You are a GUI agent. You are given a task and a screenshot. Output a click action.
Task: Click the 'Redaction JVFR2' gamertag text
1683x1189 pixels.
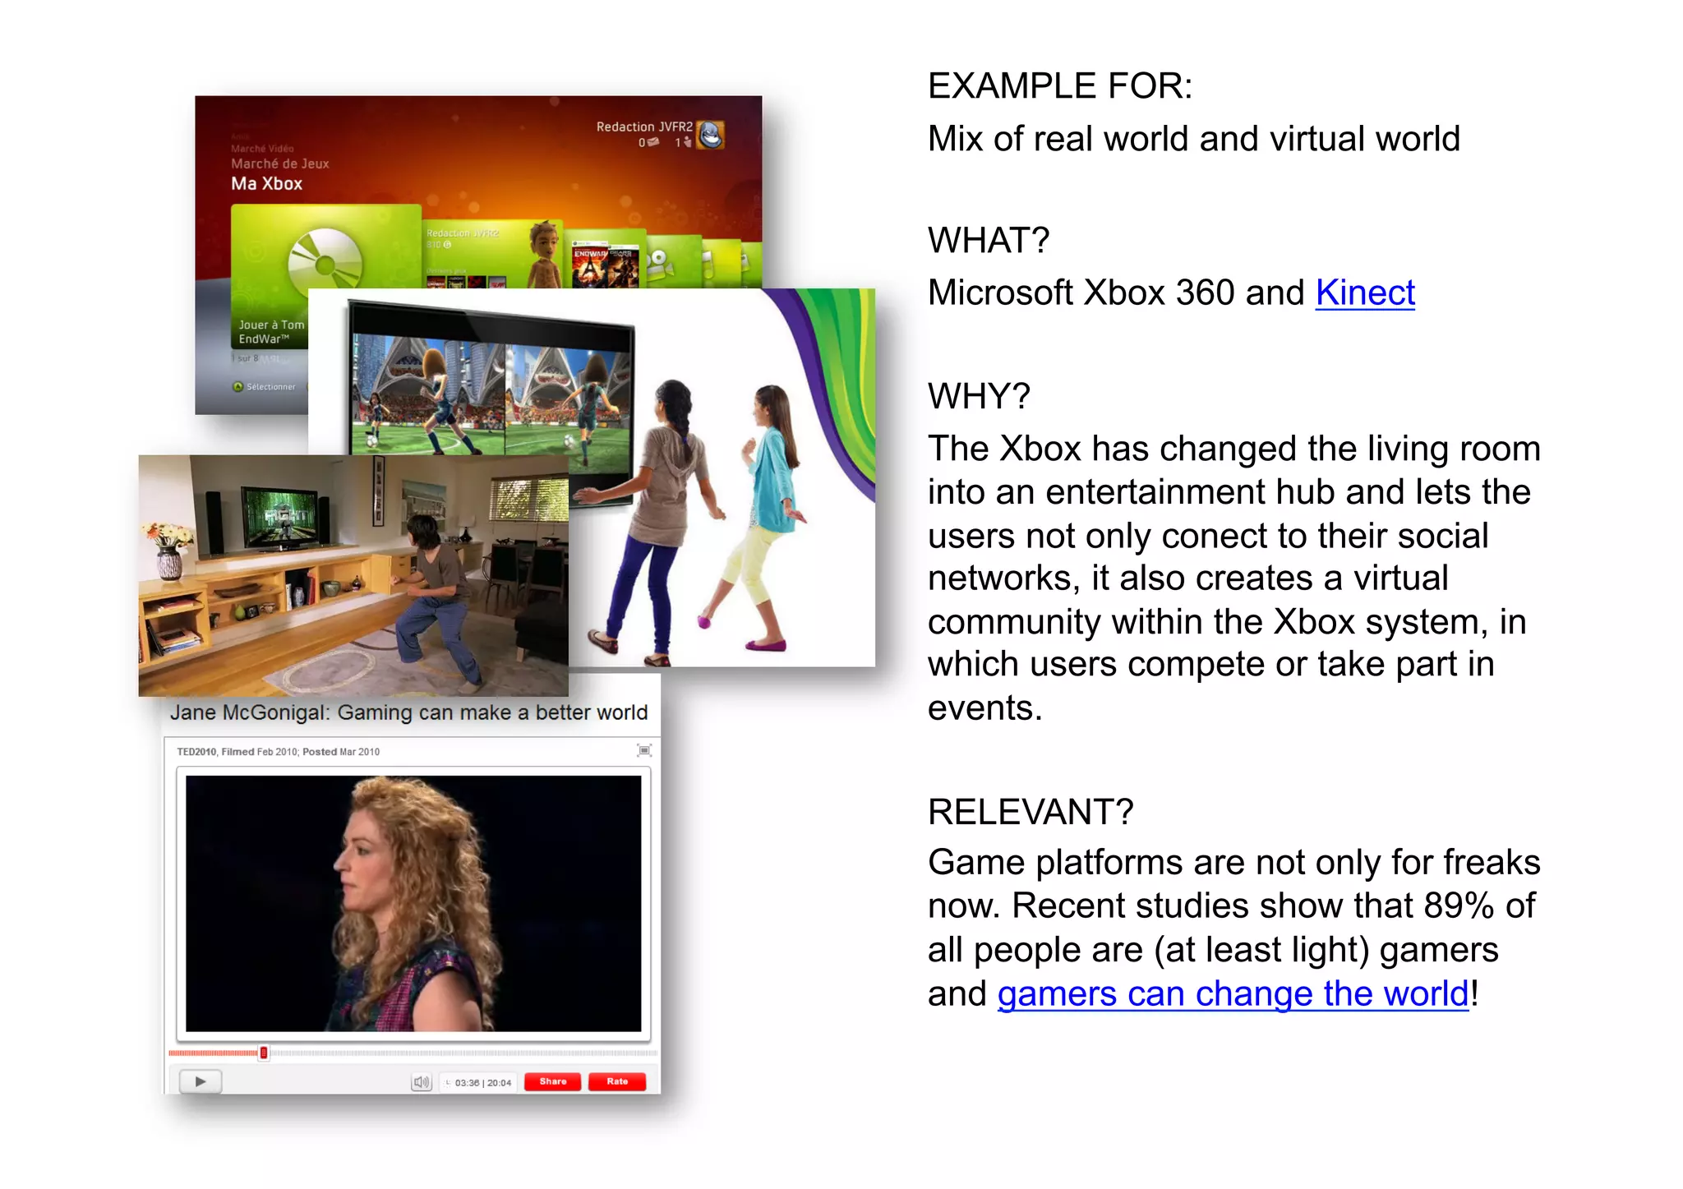click(x=644, y=127)
